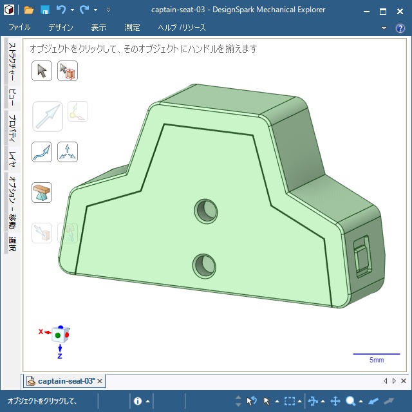Click the revert selection icon in status bar
412x412 pixels.
(x=252, y=401)
